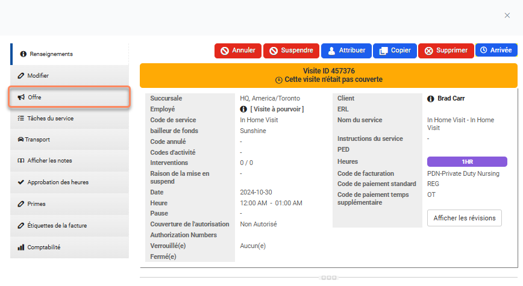The height and width of the screenshot is (286, 523).
Task: Click the car icon beside Transport
Action: [x=21, y=140]
